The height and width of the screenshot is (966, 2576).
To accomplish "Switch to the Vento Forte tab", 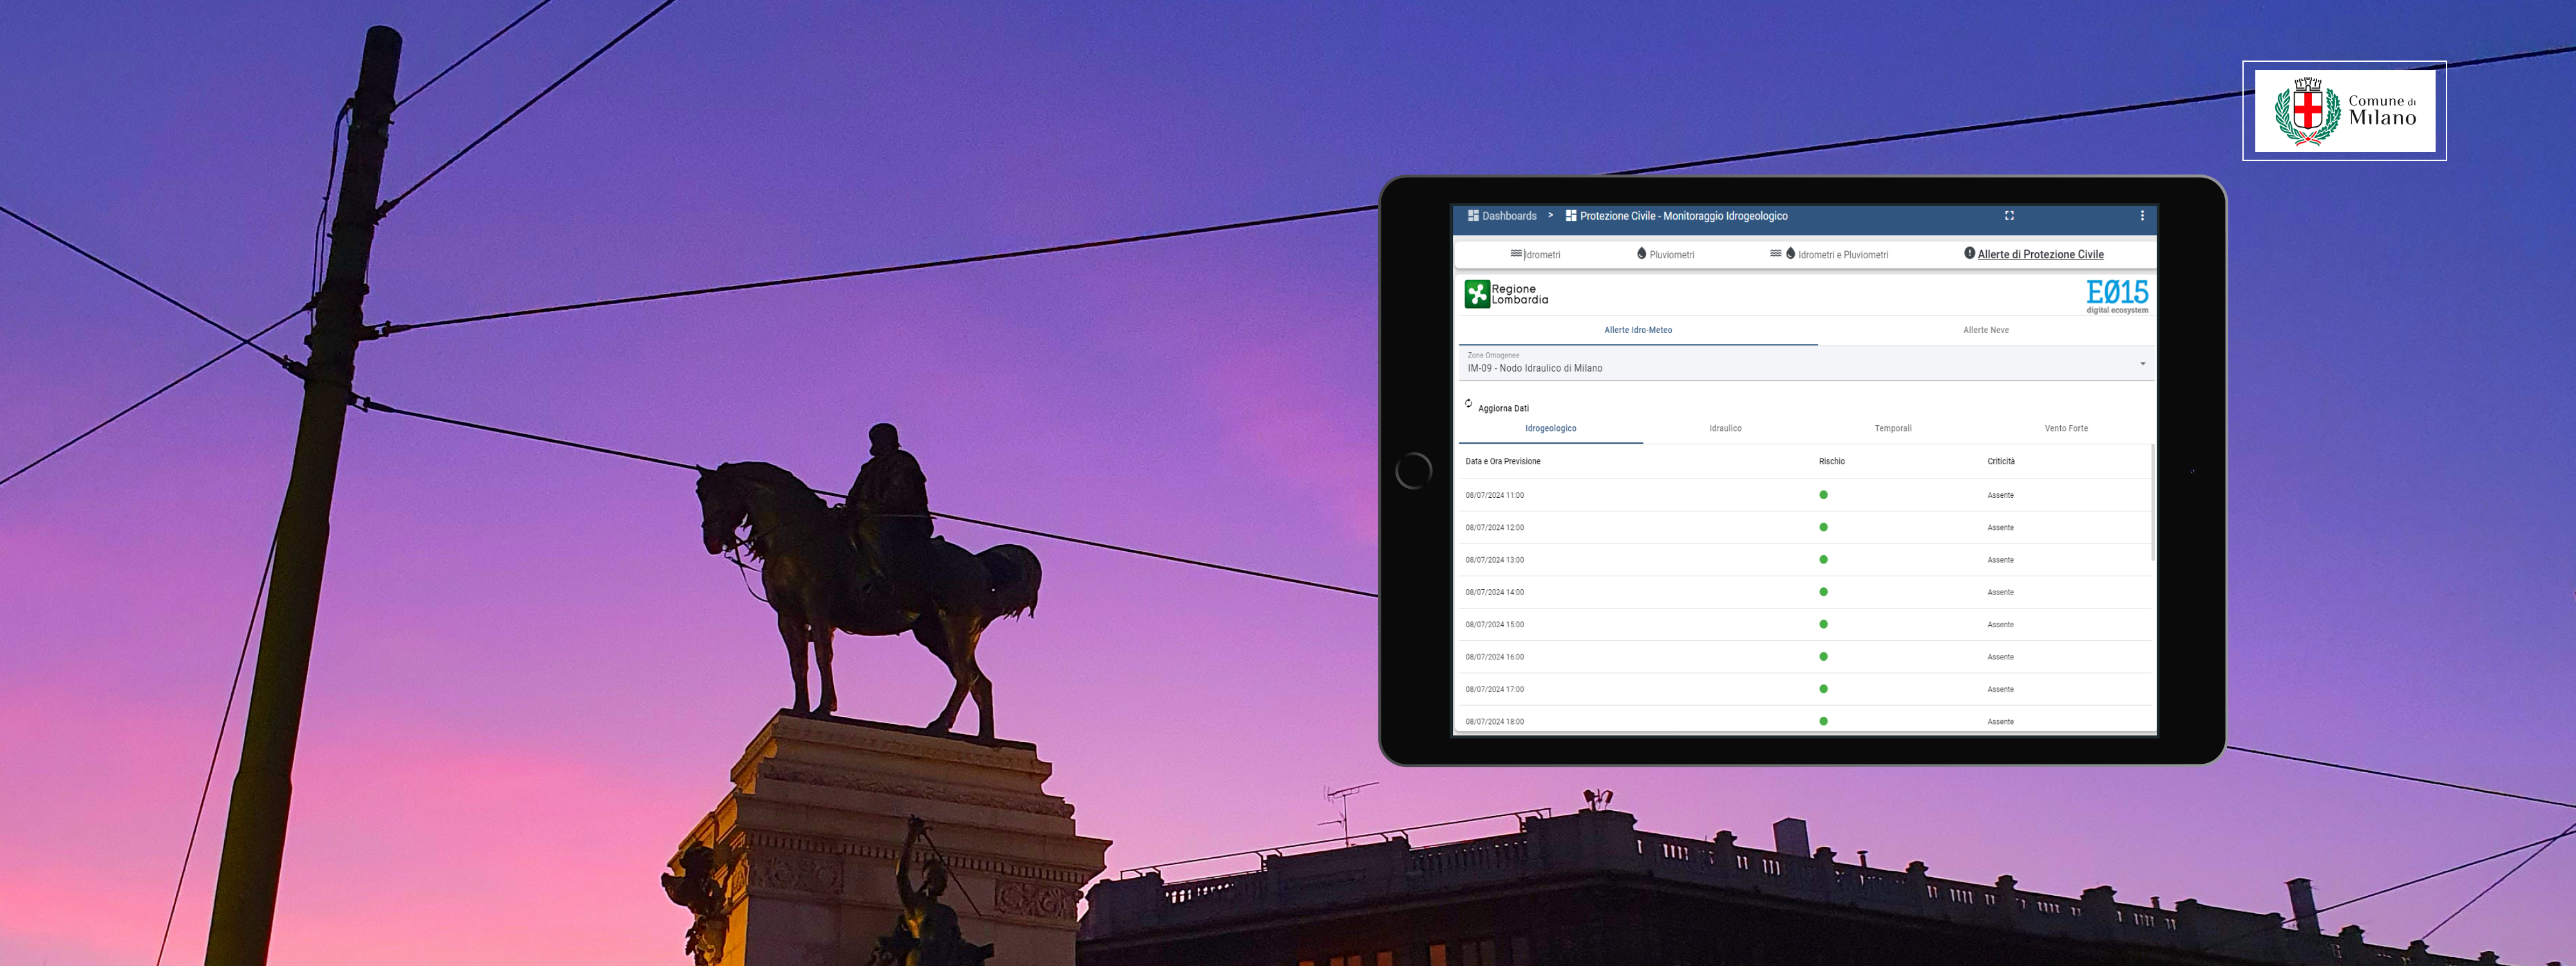I will point(2065,428).
